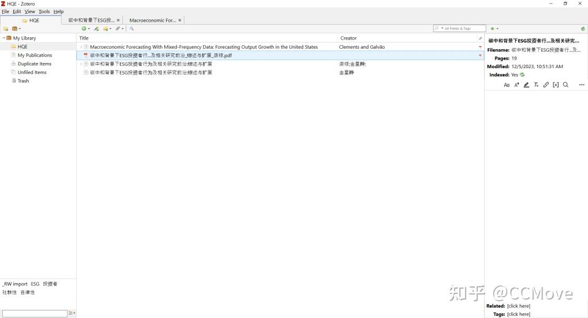This screenshot has width=588, height=318.
Task: Select the HQE collection in sidebar
Action: (22, 46)
